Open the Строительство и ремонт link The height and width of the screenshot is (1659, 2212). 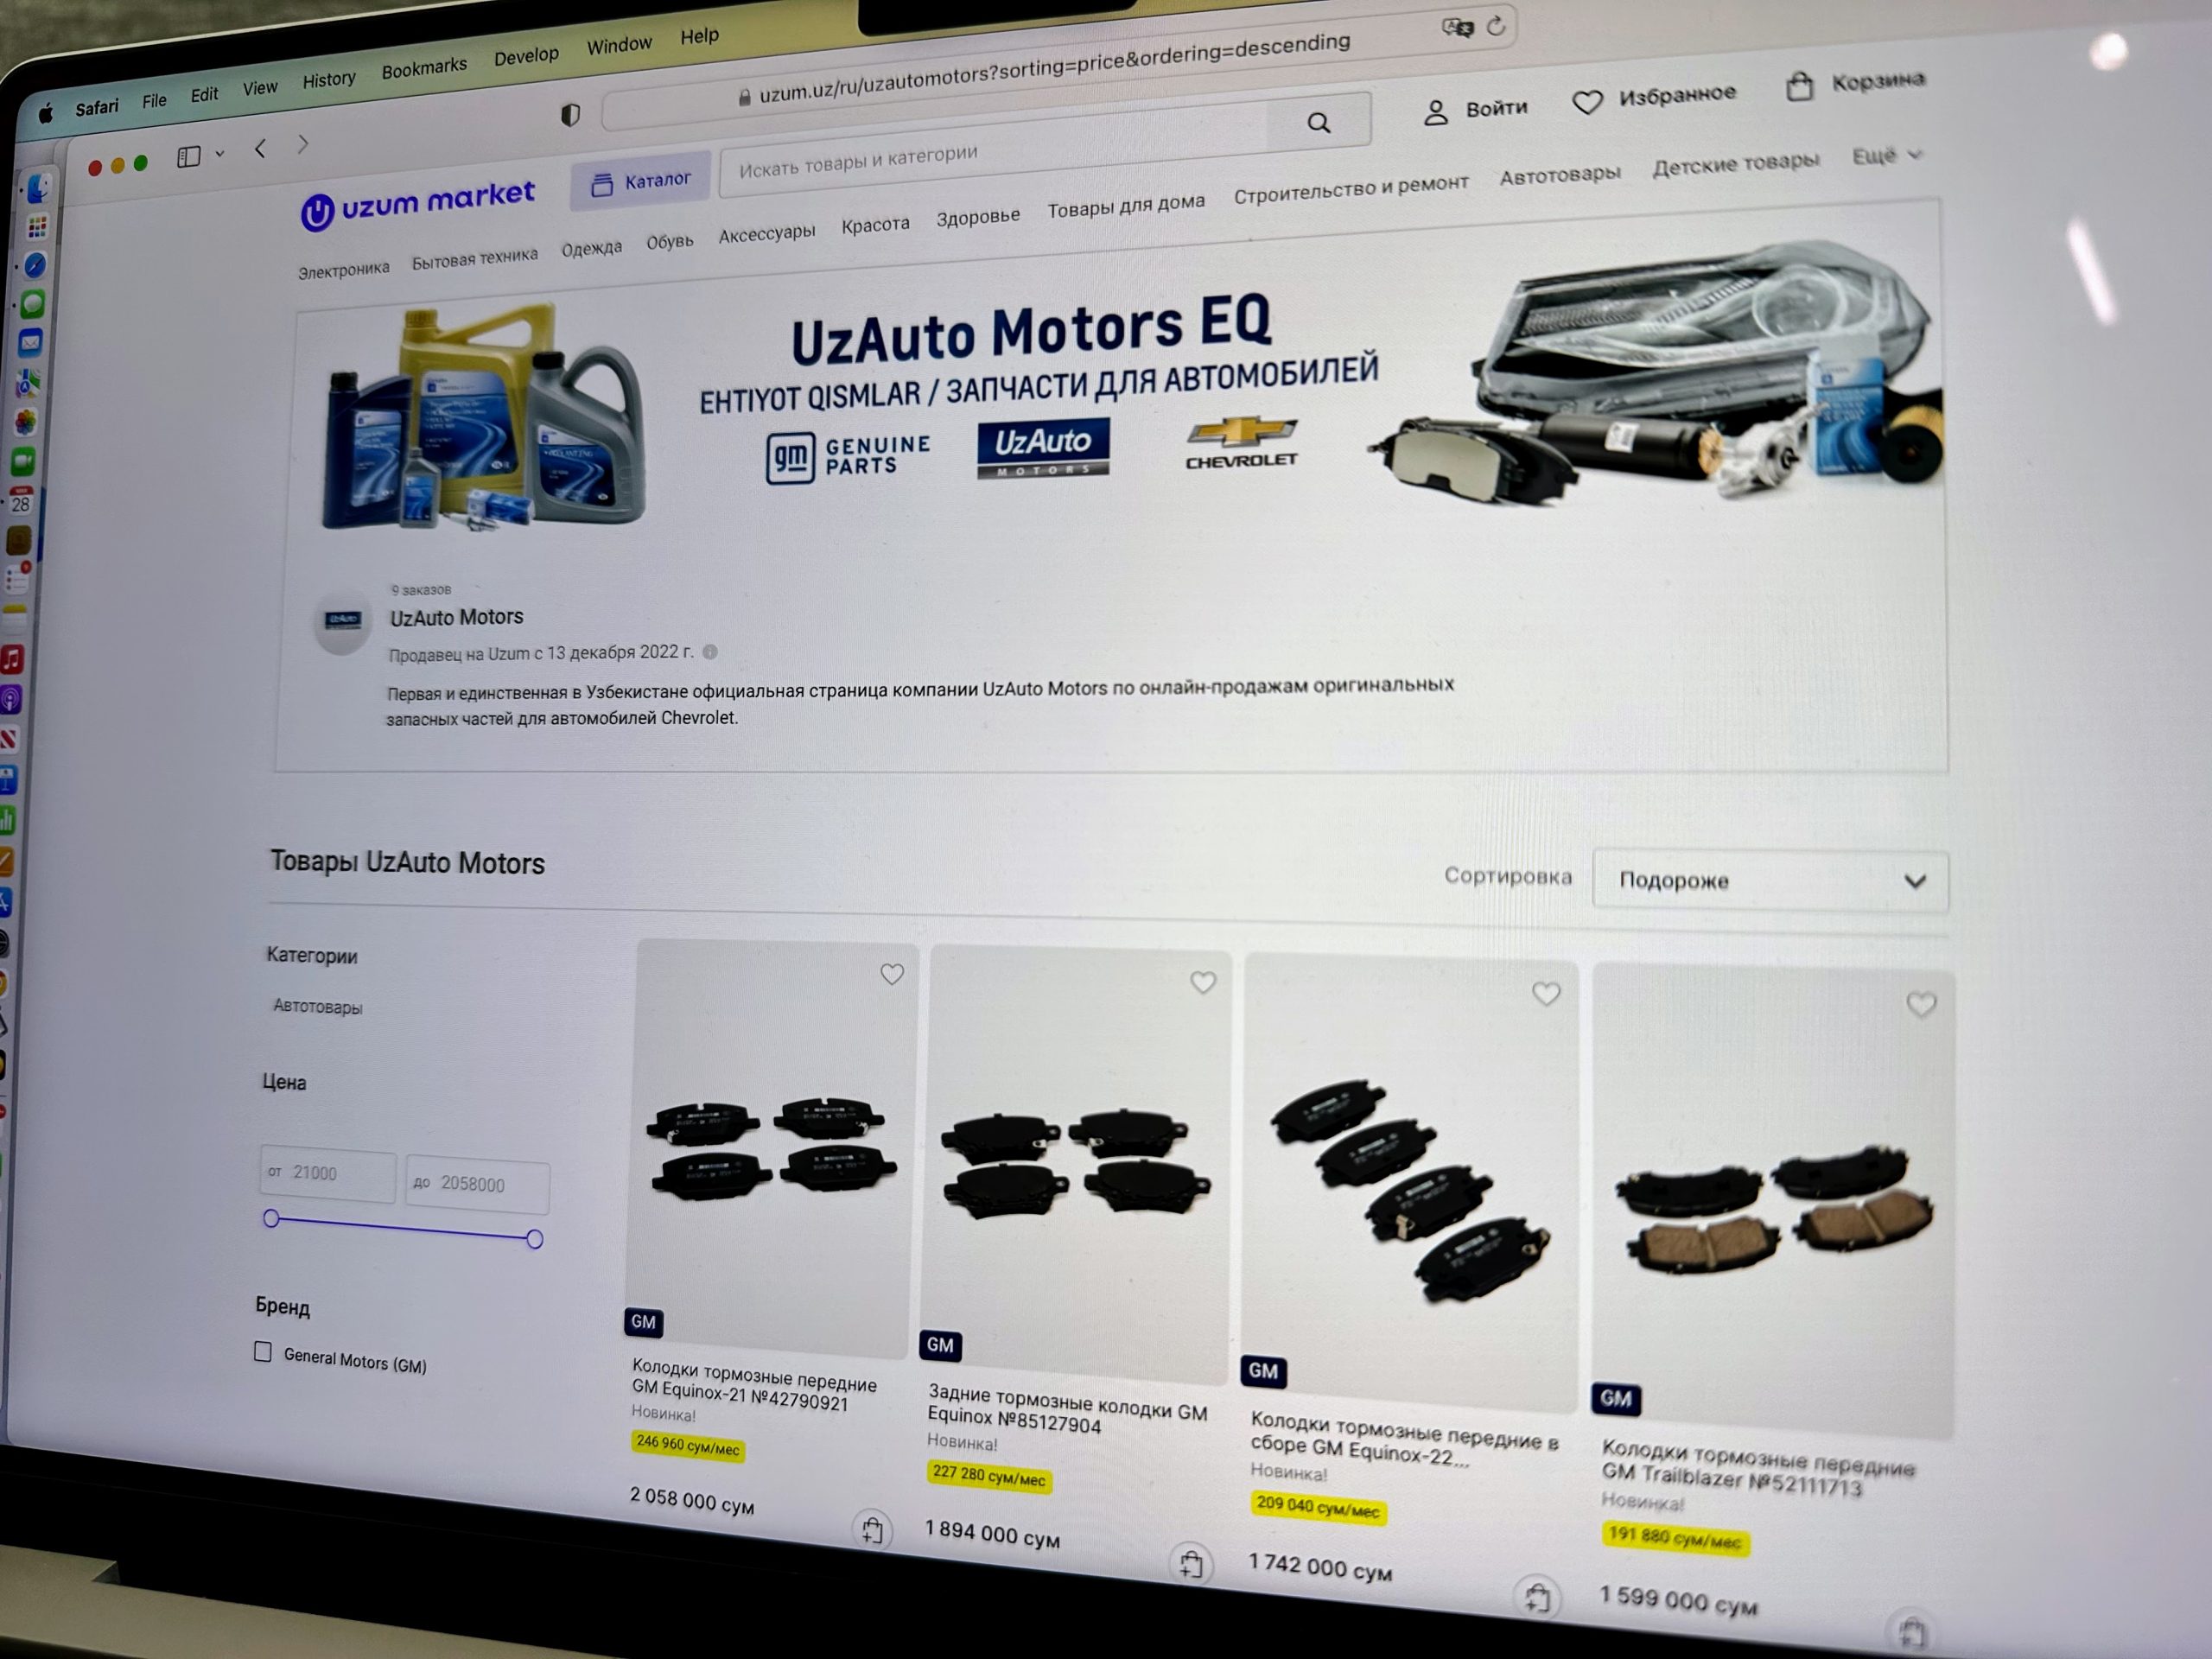point(1351,189)
